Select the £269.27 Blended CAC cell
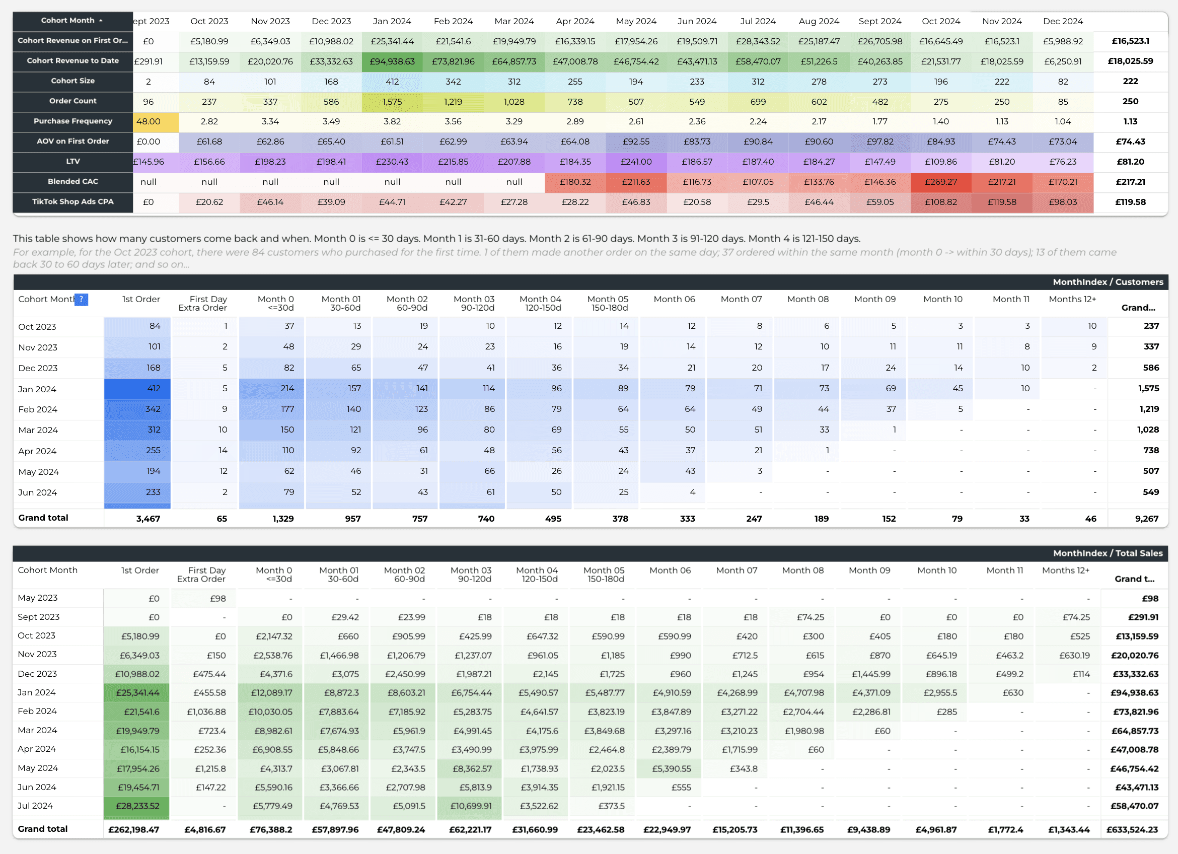The height and width of the screenshot is (854, 1178). point(940,182)
